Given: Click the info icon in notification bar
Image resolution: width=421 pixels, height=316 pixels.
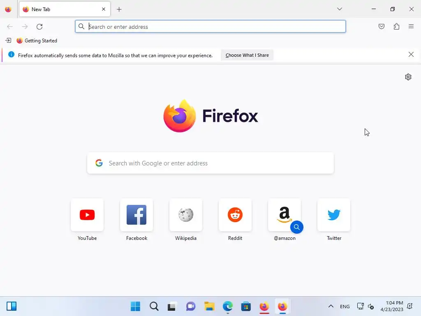Looking at the screenshot, I should [x=11, y=55].
